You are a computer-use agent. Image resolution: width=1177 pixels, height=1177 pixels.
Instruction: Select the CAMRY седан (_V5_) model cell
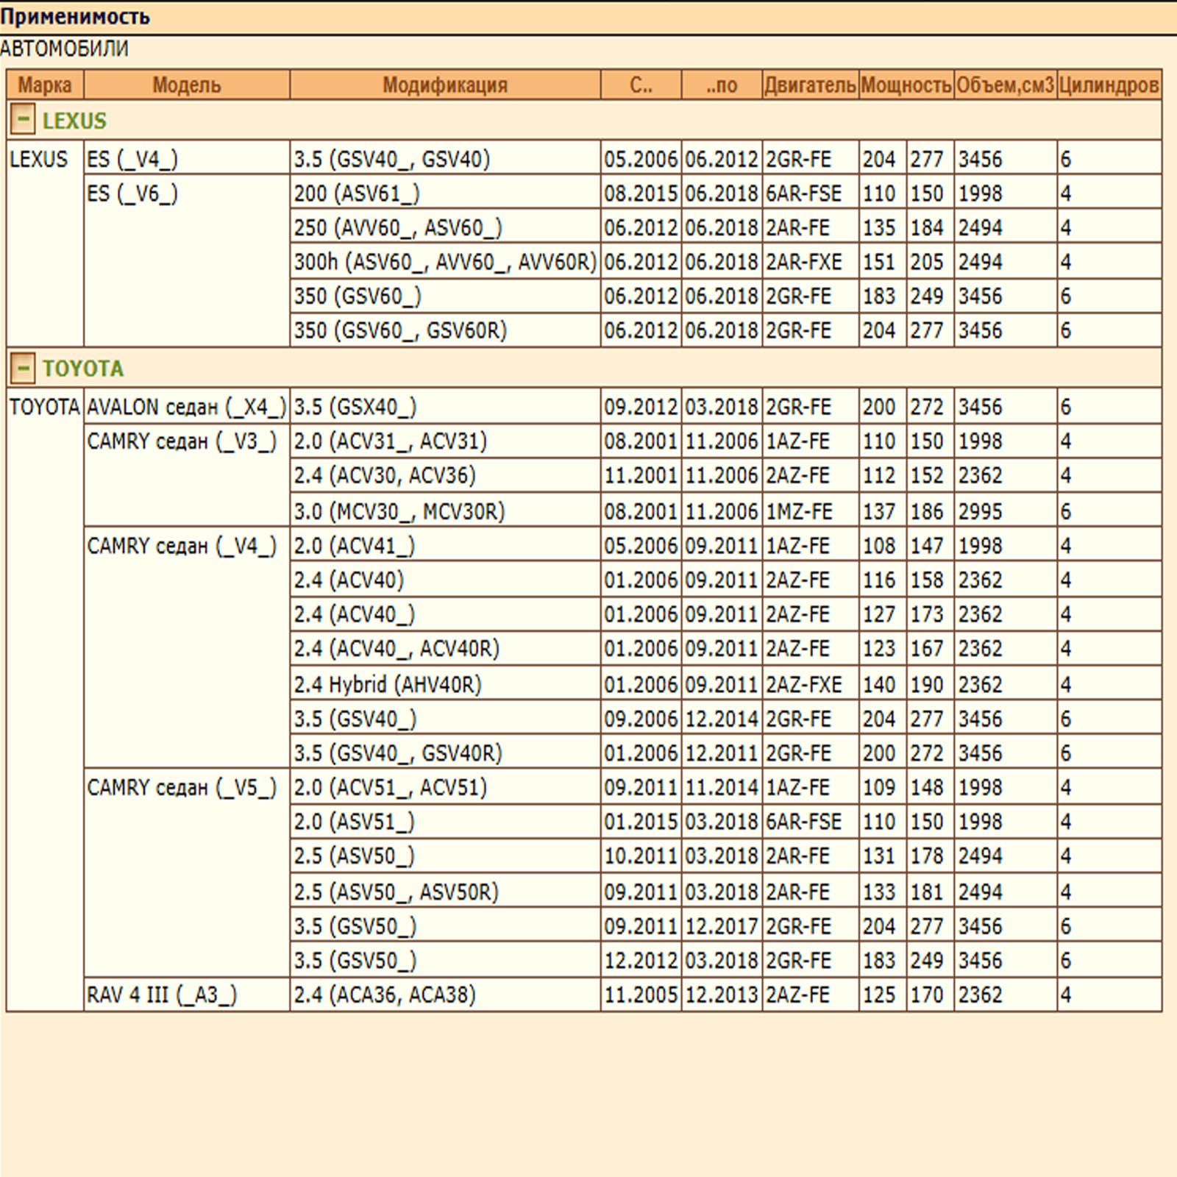tap(182, 788)
